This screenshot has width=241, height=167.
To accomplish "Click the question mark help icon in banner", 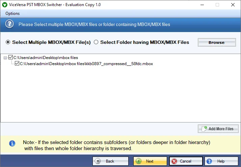I will pos(9,24).
